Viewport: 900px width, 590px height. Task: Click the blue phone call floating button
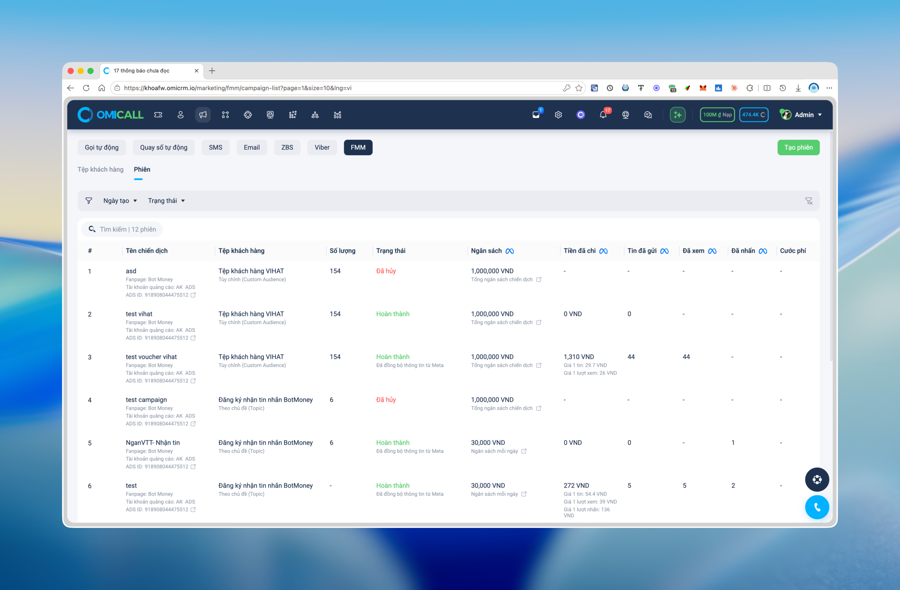[817, 507]
